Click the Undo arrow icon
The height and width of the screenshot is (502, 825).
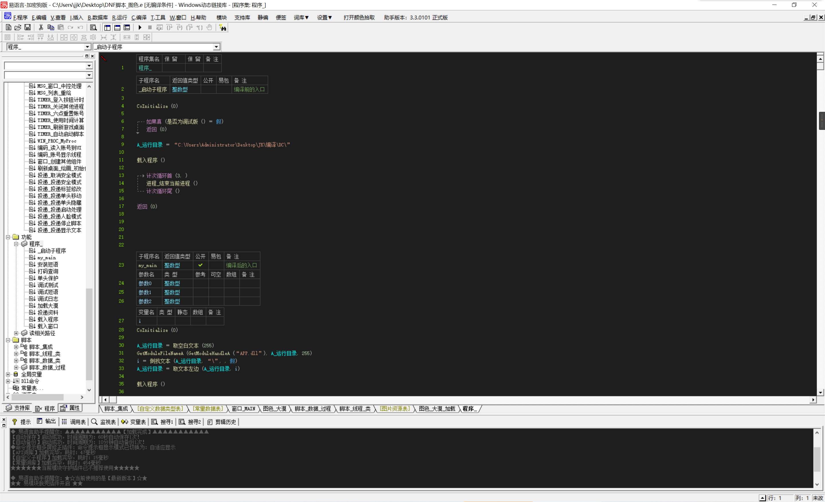(80, 27)
